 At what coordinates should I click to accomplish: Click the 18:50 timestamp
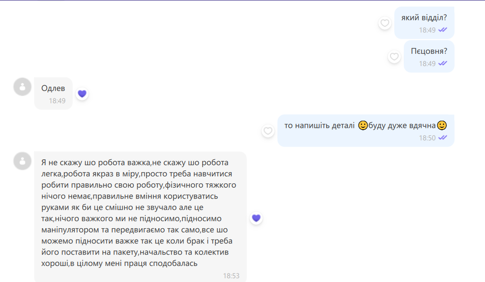pyautogui.click(x=427, y=138)
